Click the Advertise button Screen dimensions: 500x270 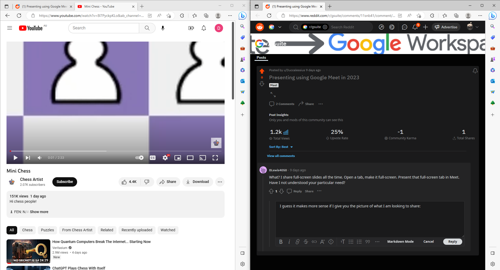coord(446,27)
